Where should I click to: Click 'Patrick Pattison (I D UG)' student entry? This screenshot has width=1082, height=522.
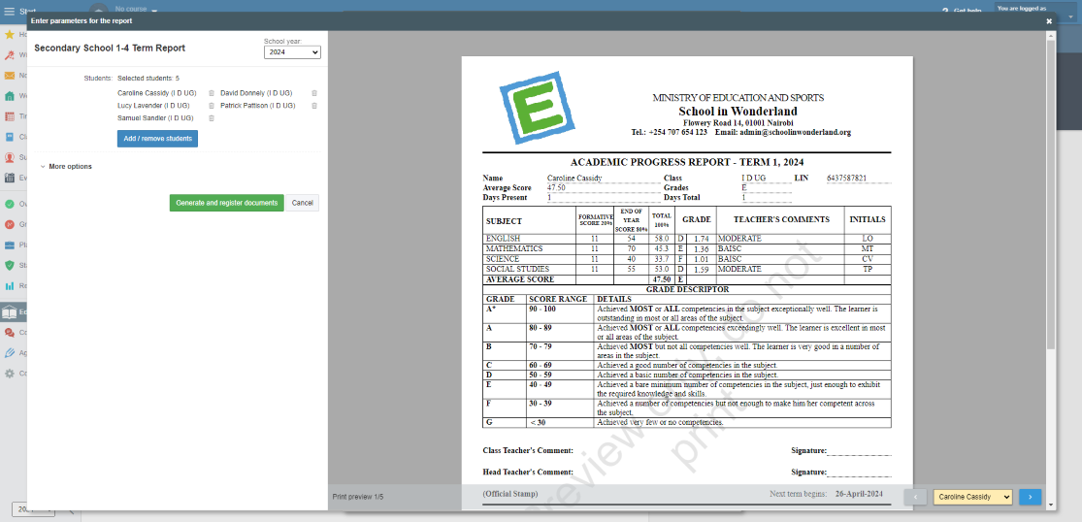[257, 106]
